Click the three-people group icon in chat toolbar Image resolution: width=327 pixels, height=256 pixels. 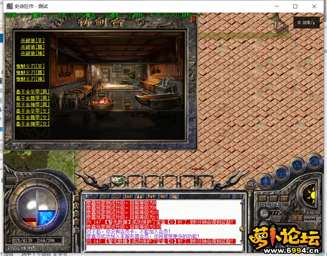click(128, 197)
